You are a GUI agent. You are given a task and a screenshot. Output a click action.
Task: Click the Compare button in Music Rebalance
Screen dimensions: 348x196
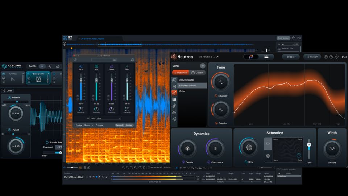coord(99,125)
